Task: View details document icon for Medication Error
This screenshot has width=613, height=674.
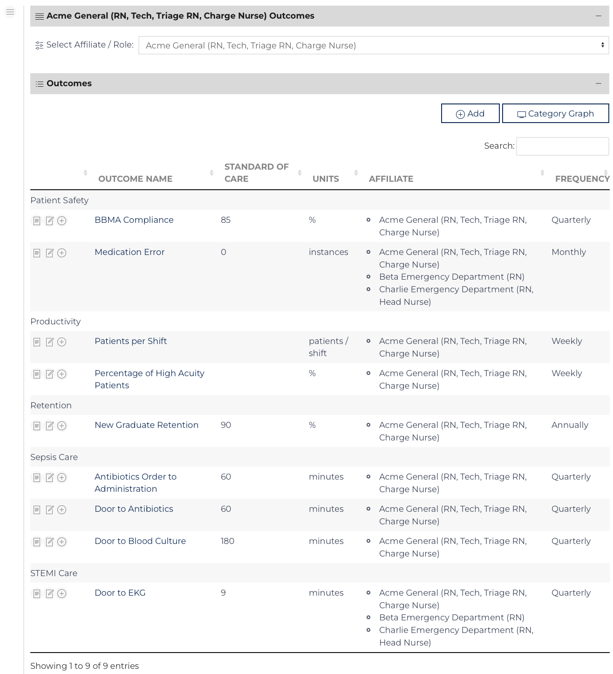Action: [x=37, y=253]
